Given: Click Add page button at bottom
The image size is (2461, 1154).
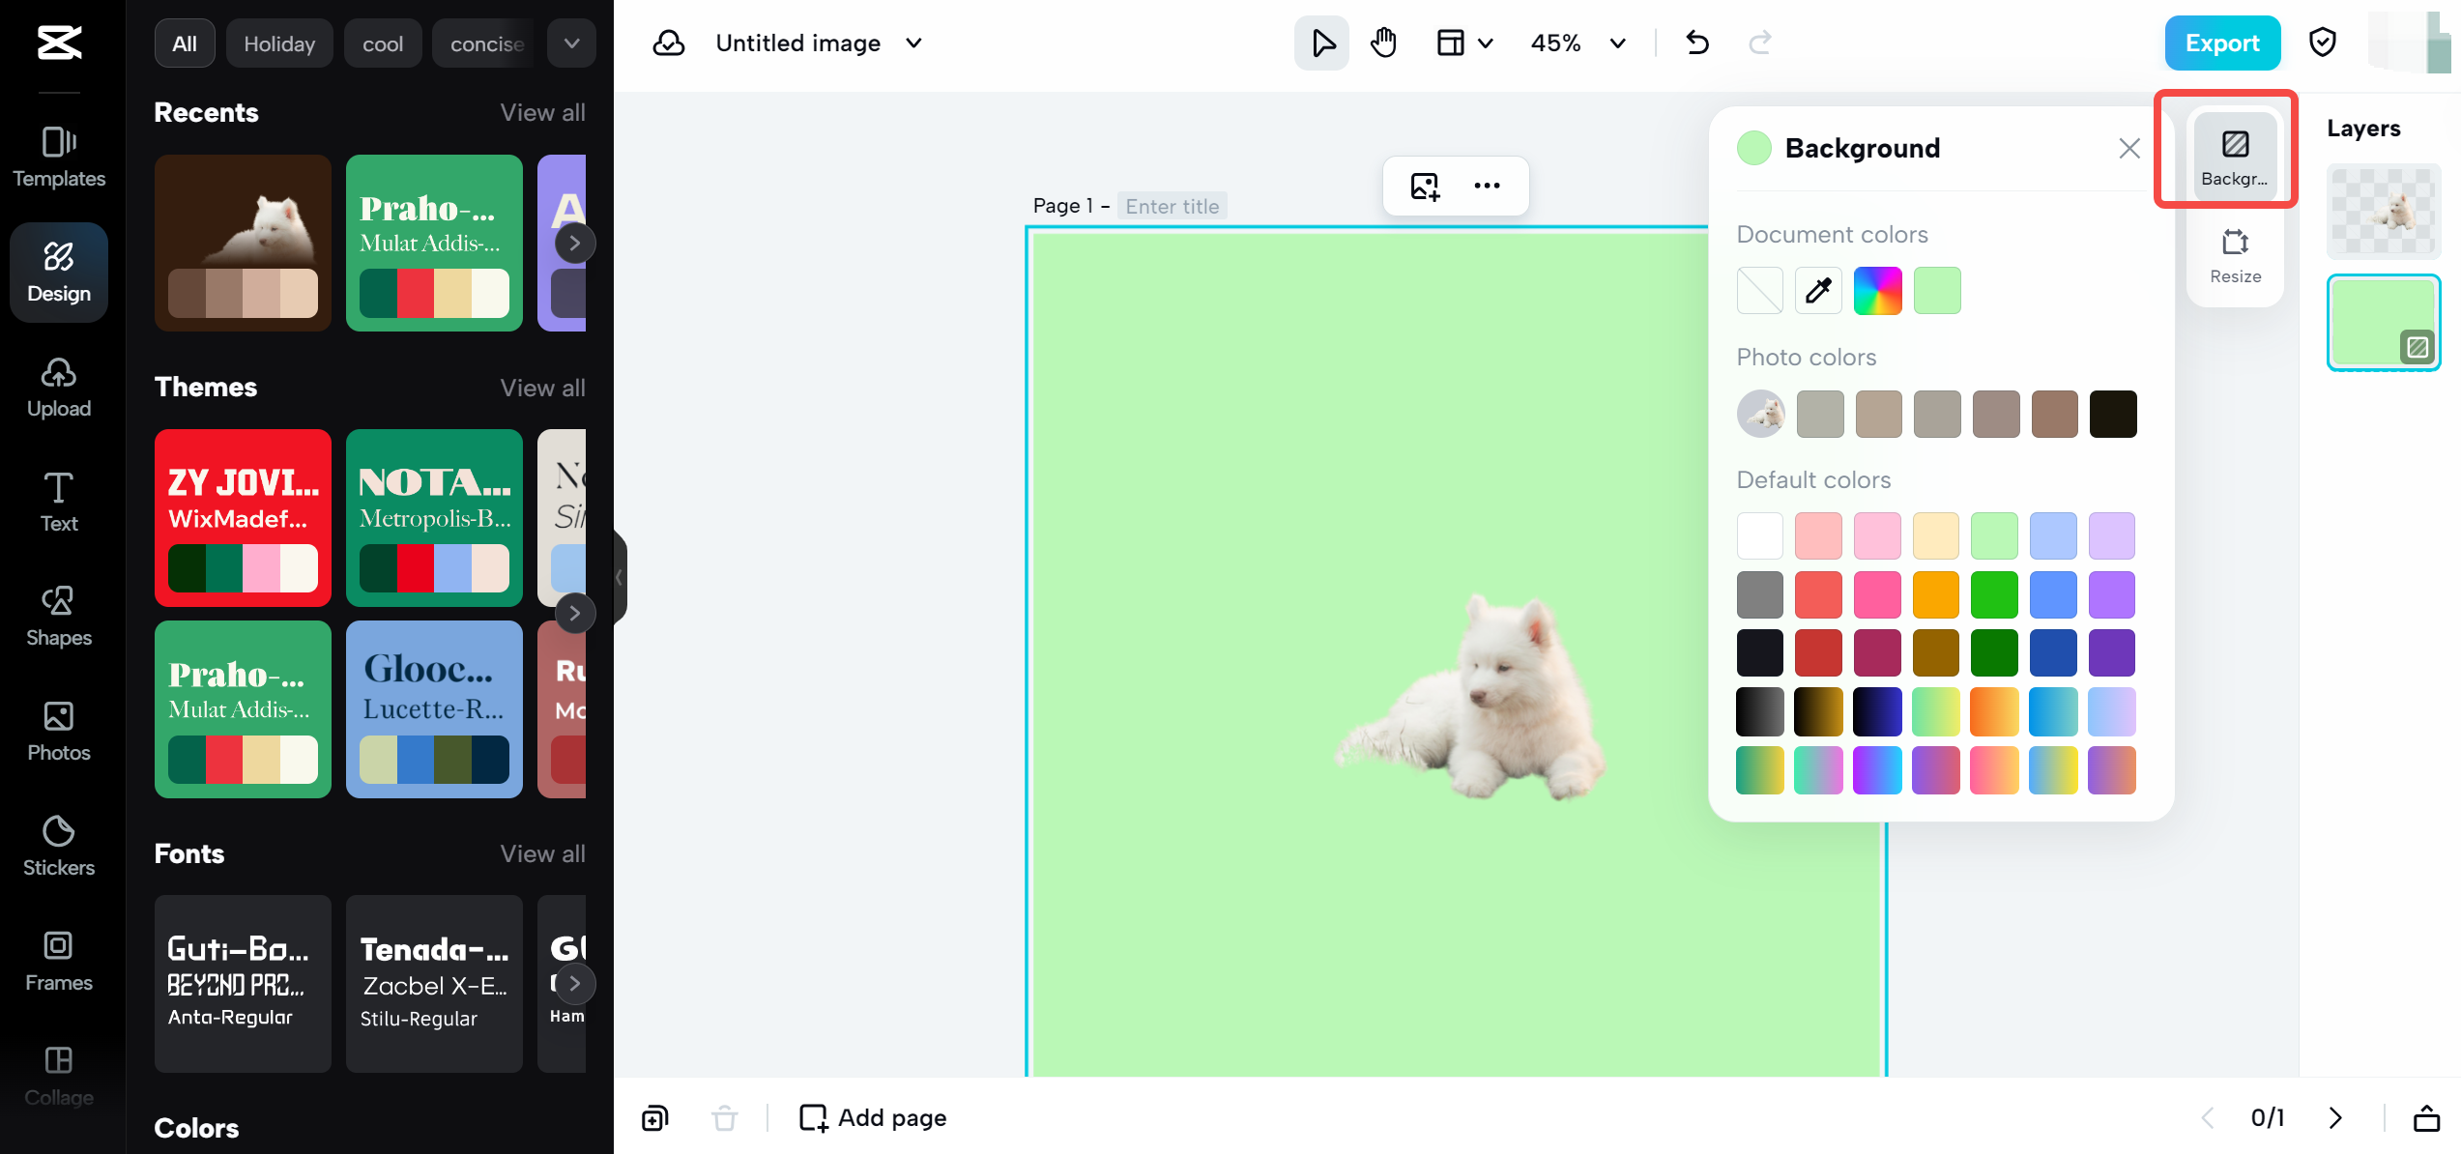Looking at the screenshot, I should 871,1116.
